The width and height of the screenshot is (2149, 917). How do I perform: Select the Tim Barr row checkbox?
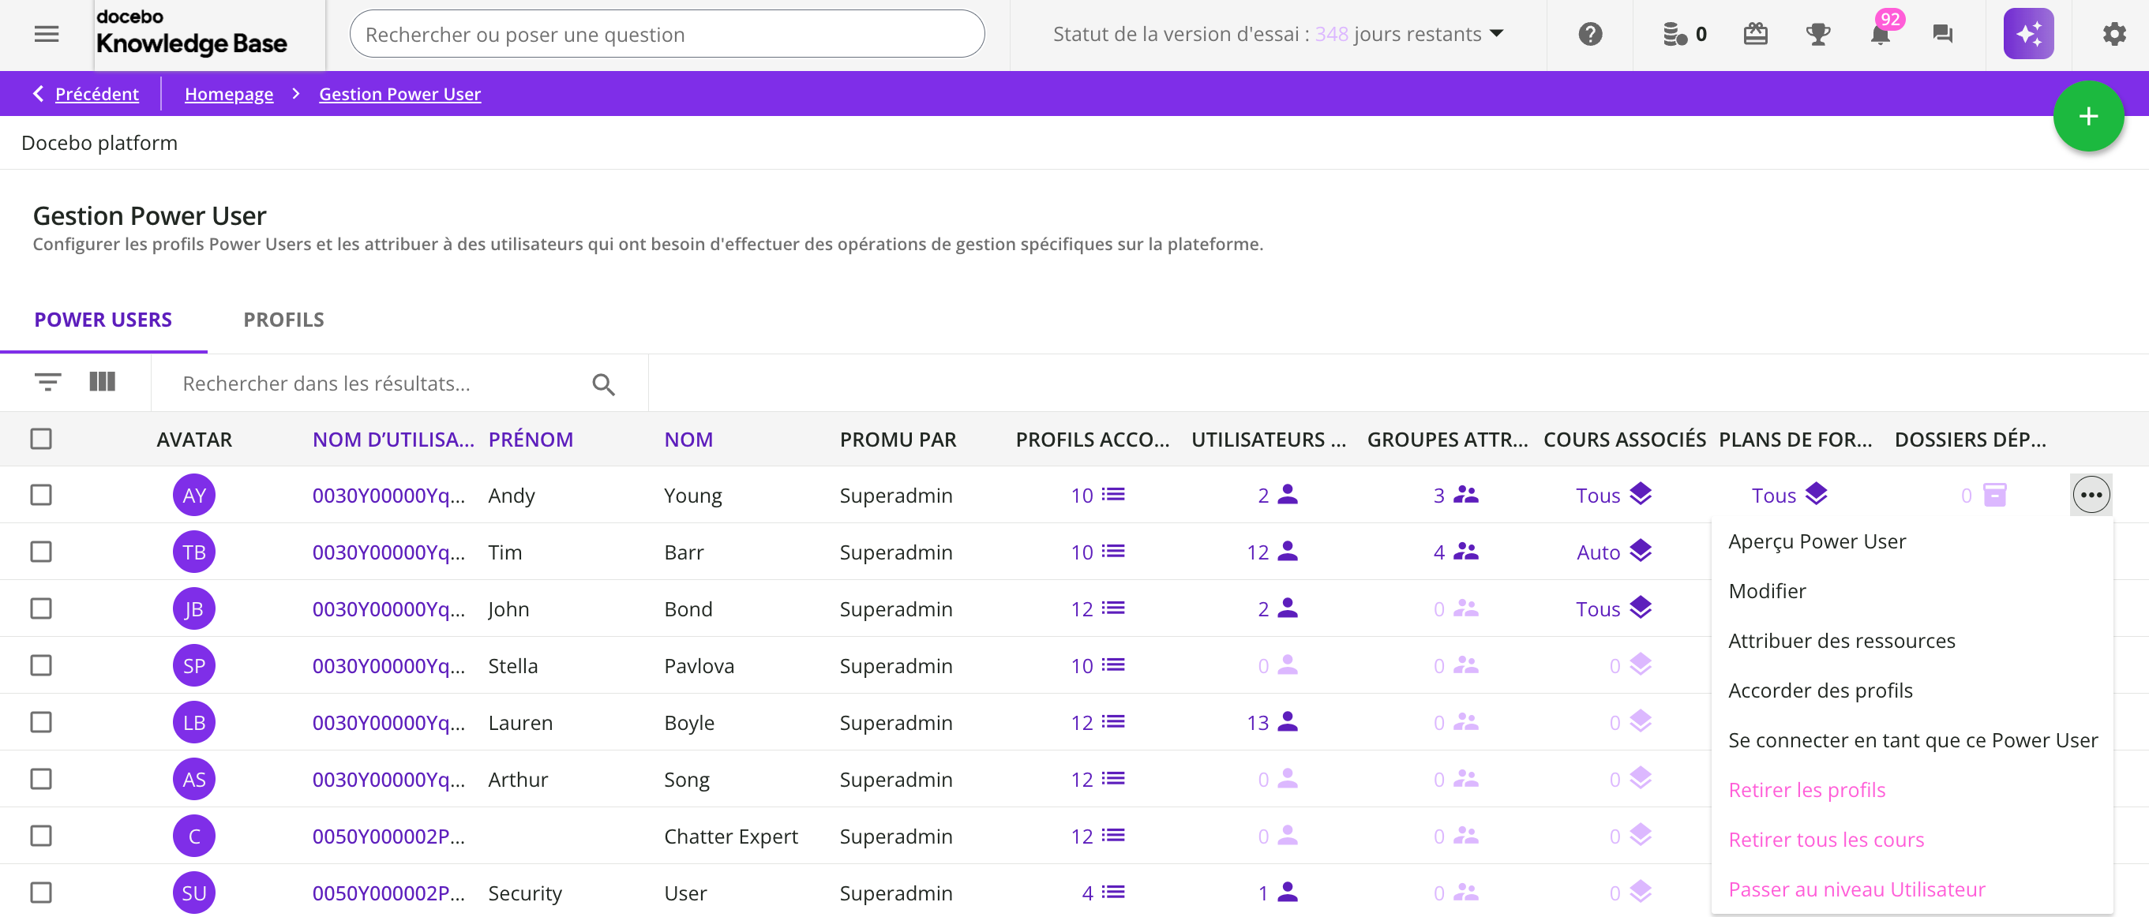pyautogui.click(x=41, y=552)
